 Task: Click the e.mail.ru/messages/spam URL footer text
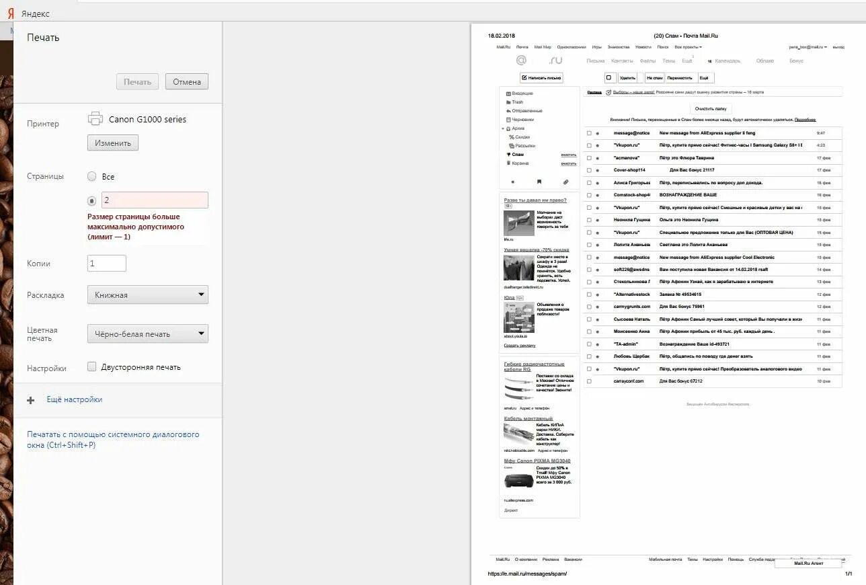pyautogui.click(x=527, y=574)
